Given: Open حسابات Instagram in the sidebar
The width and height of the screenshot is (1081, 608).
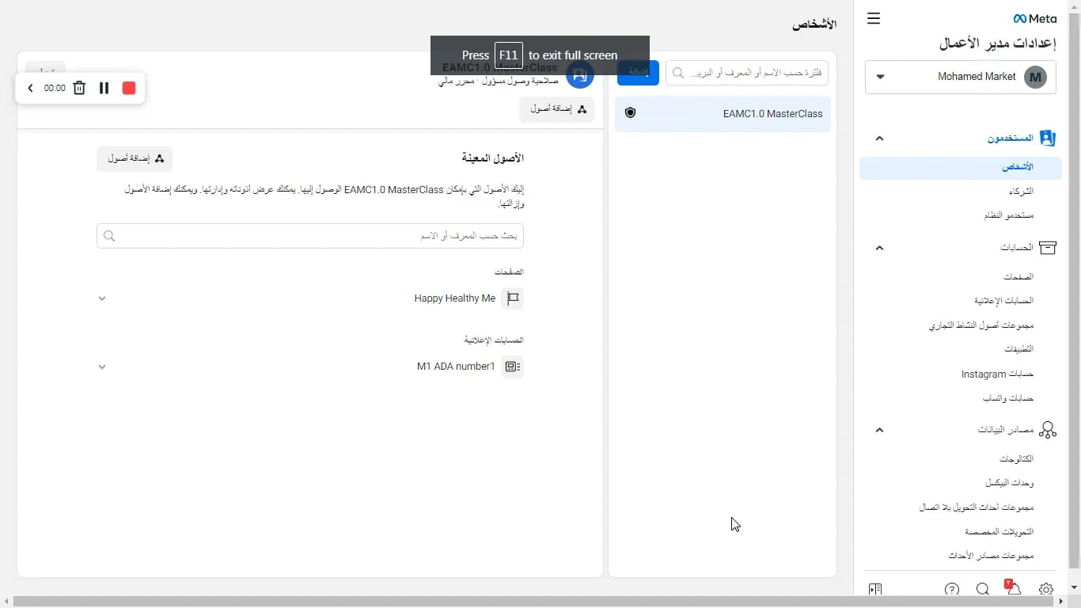Looking at the screenshot, I should click(997, 374).
